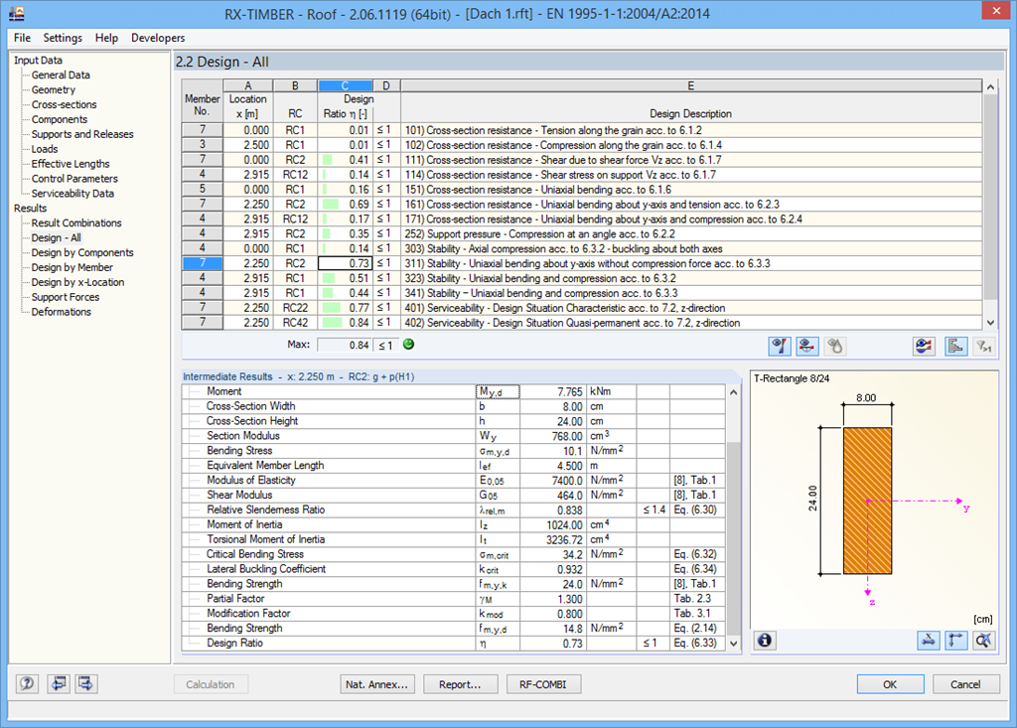Go to the previous window using arrow icon
The image size is (1017, 728).
pyautogui.click(x=57, y=684)
